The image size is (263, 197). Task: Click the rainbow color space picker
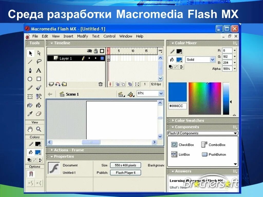coord(205,98)
